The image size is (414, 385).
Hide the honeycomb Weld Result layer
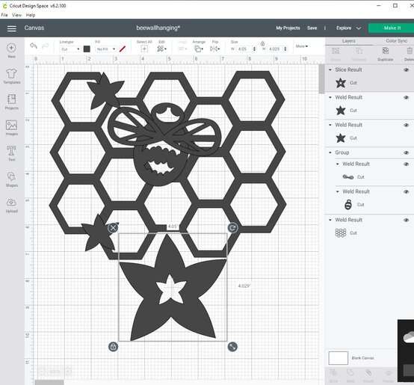point(407,221)
